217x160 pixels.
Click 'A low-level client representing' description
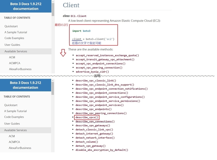(114, 21)
